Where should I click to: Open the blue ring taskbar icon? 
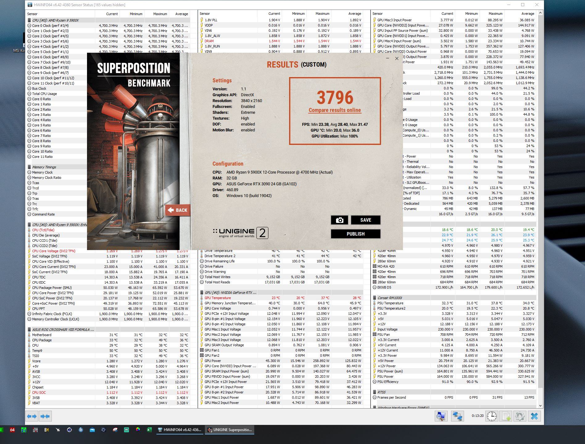point(81,430)
